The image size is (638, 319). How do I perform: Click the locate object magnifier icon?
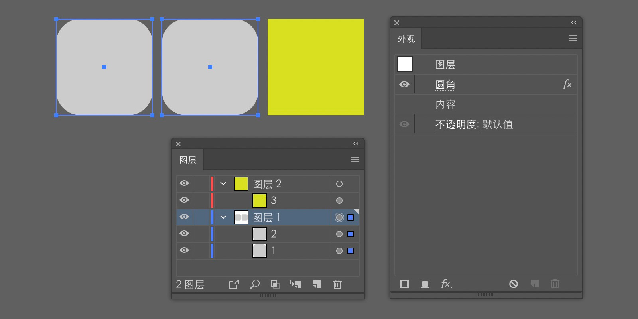click(x=254, y=284)
